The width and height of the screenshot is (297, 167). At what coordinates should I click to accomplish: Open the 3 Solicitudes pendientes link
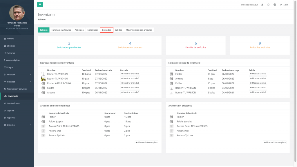69,45
